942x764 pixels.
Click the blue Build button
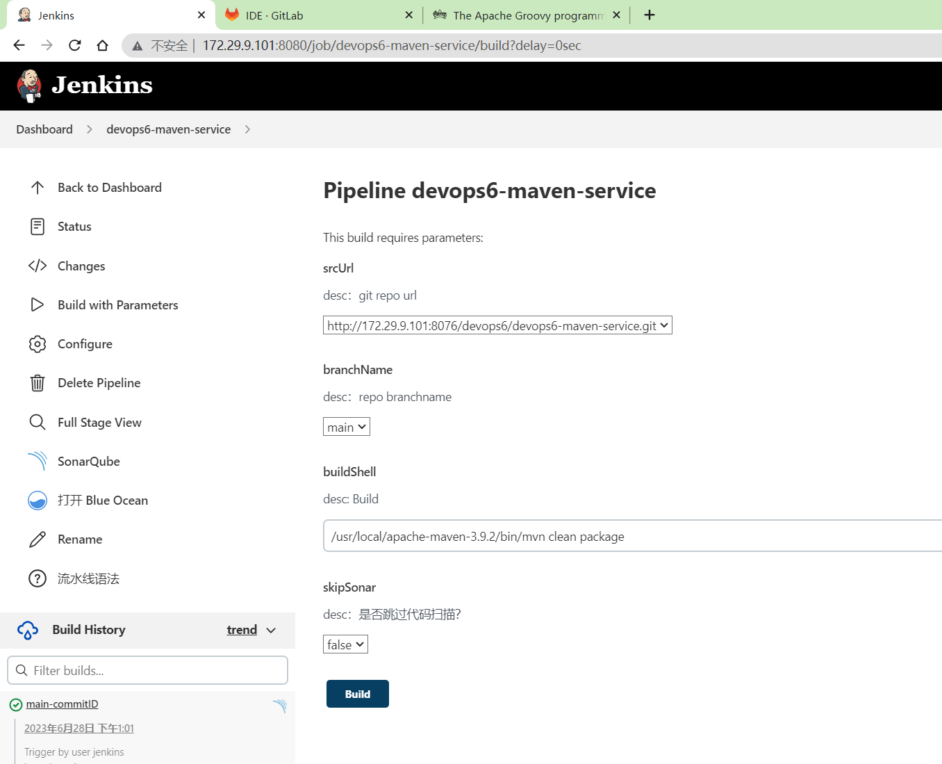click(x=358, y=694)
